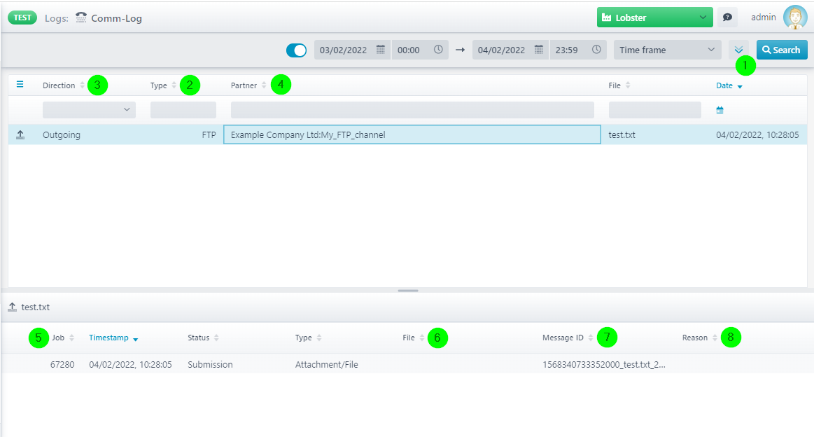This screenshot has height=437, width=814.
Task: Open the chat message icon
Action: (727, 17)
